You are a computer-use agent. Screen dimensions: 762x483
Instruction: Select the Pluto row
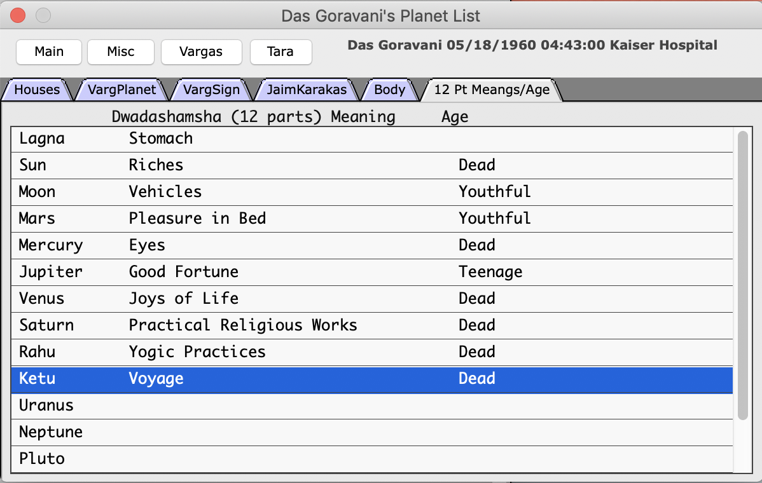(371, 459)
